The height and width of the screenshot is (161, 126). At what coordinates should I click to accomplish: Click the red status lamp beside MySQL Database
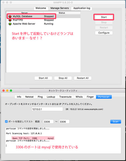(x=10, y=16)
